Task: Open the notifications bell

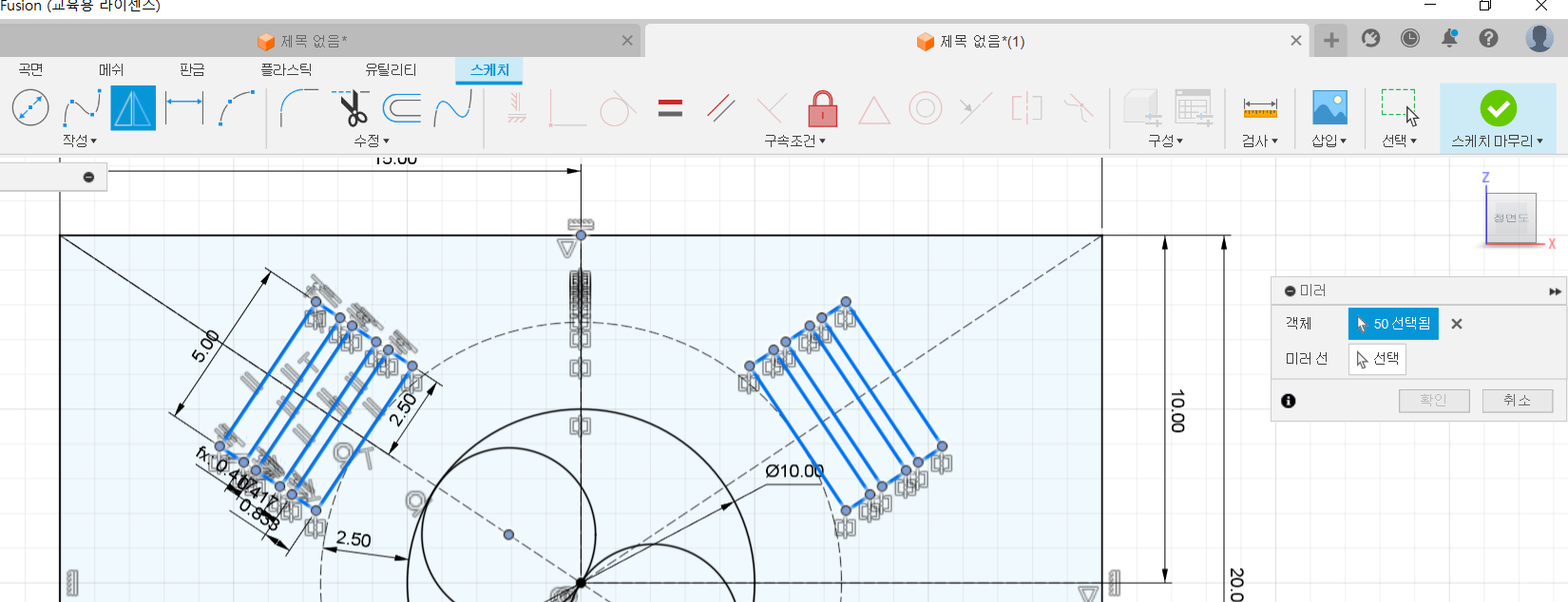Action: (1449, 39)
